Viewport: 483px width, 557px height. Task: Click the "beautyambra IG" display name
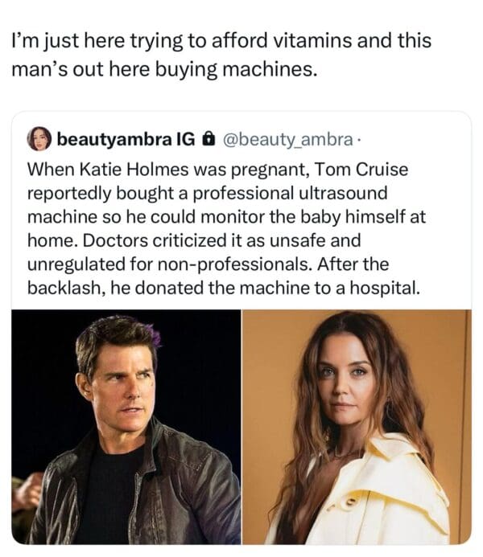tap(125, 140)
